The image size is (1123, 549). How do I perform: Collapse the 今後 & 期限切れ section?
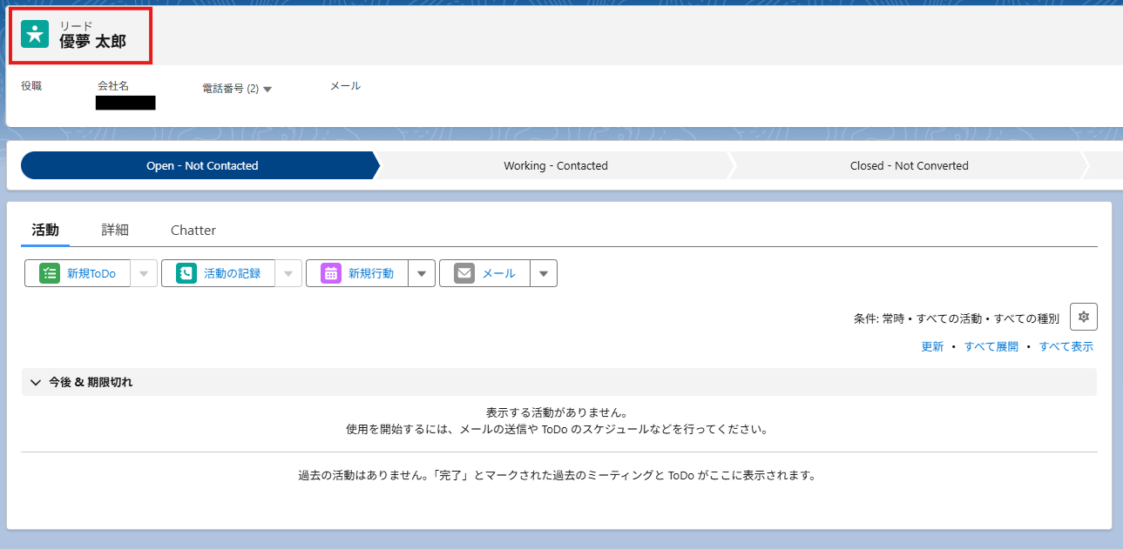(35, 382)
